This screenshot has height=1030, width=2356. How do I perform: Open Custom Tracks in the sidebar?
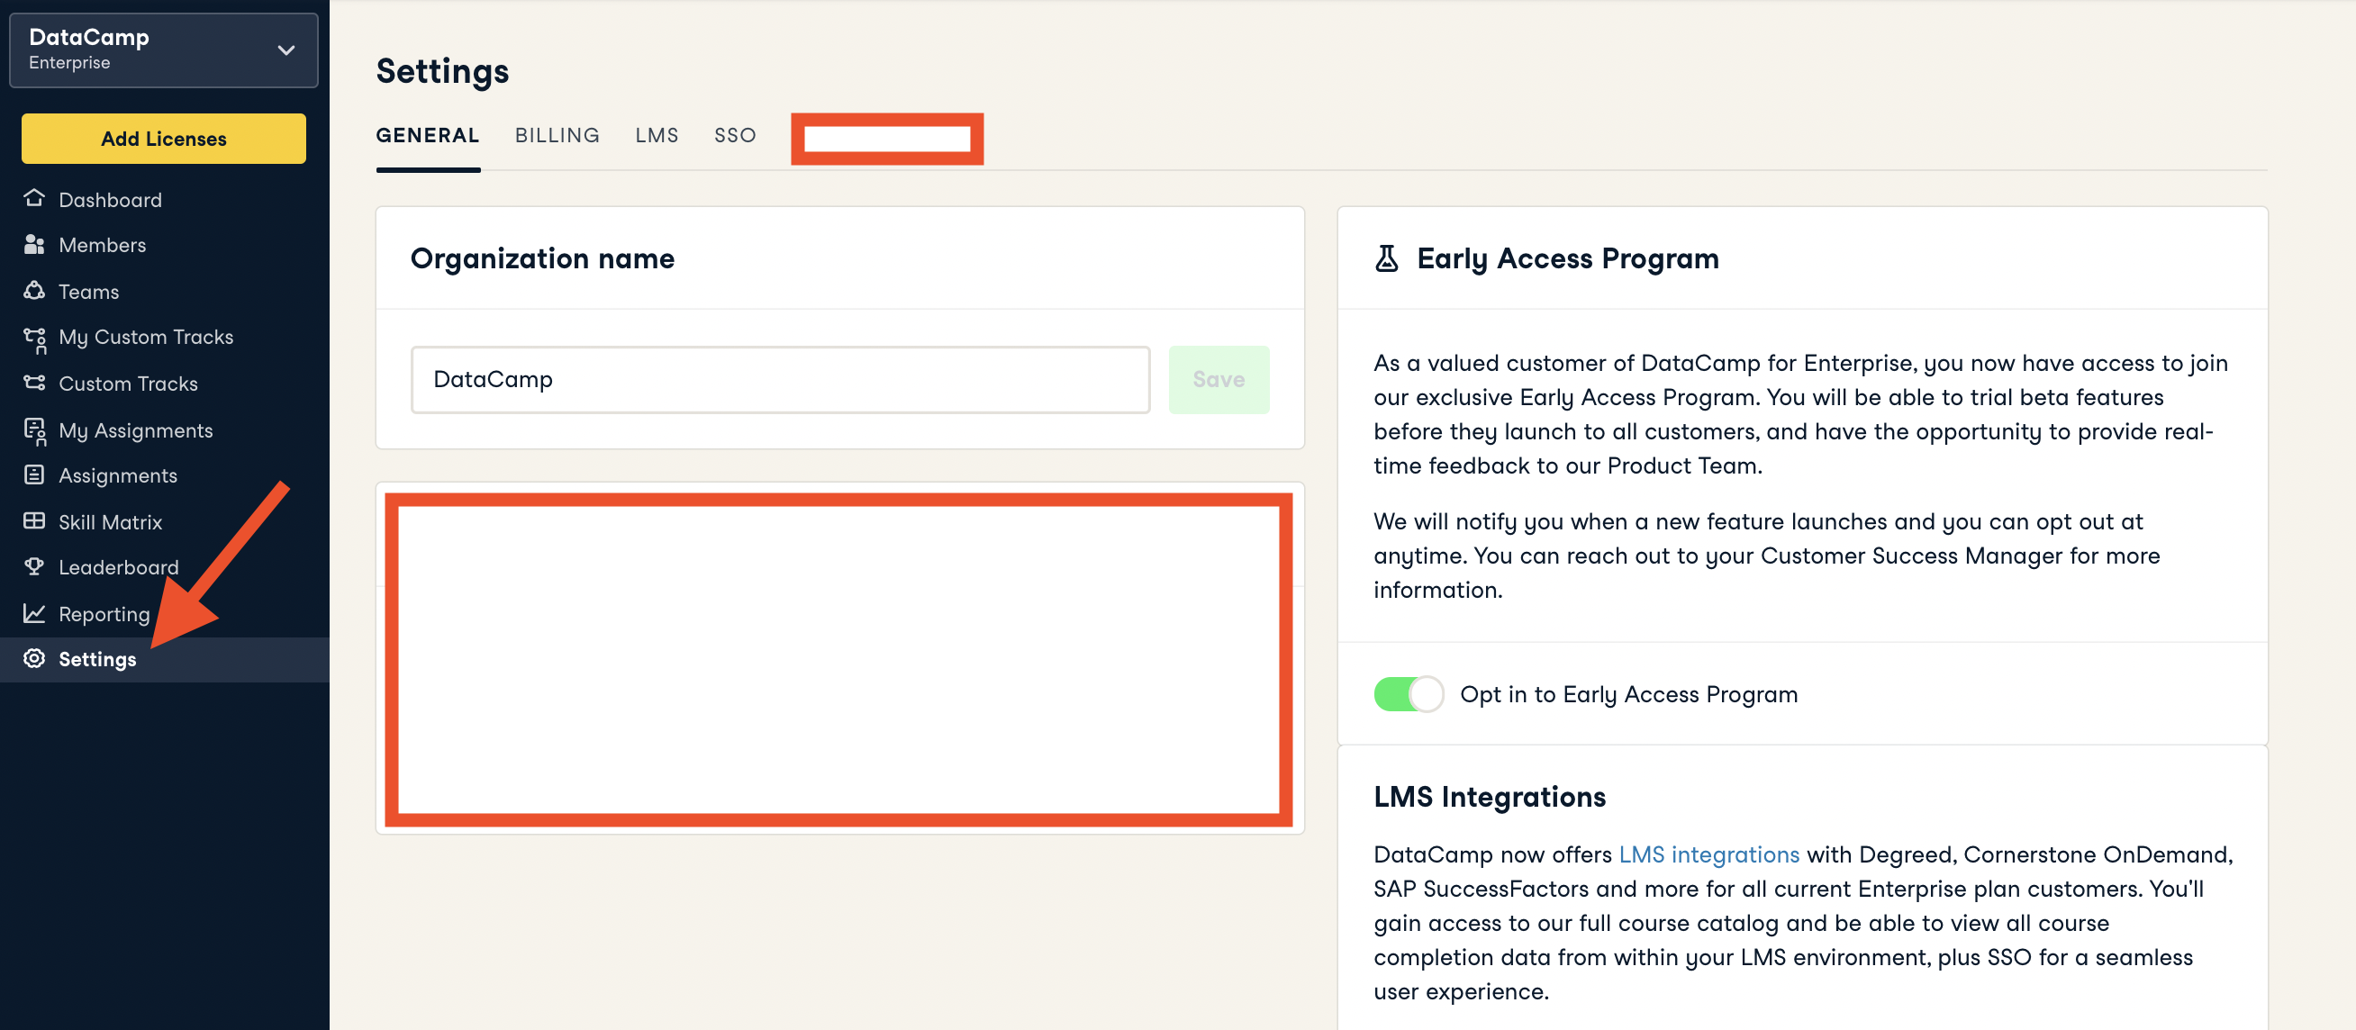tap(128, 384)
